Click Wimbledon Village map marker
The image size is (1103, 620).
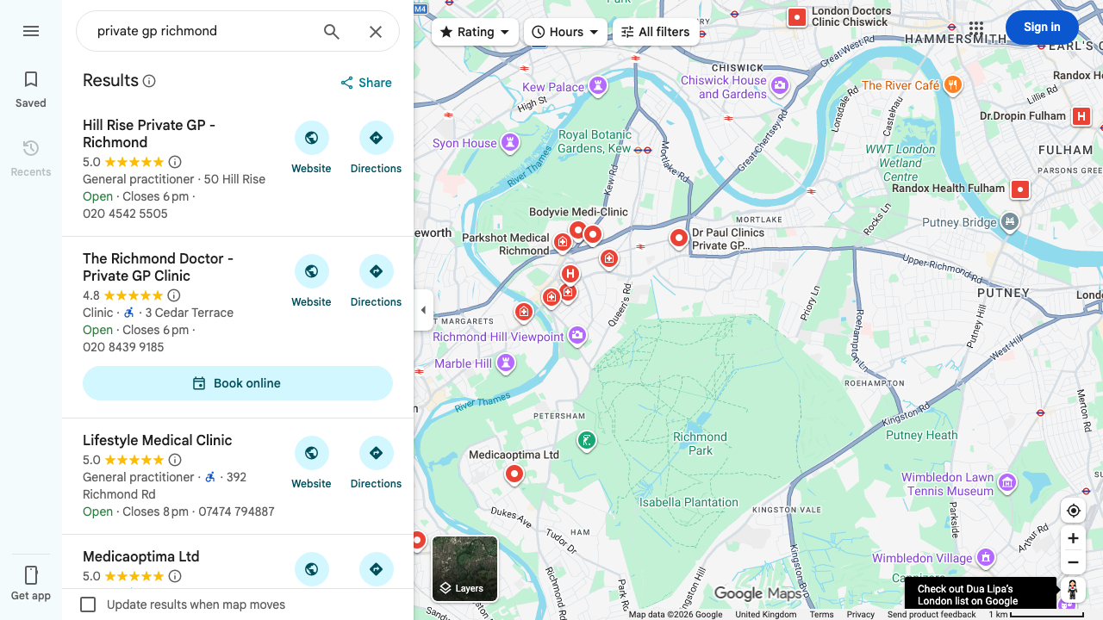(x=987, y=557)
